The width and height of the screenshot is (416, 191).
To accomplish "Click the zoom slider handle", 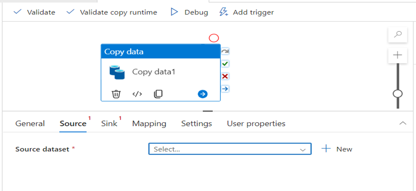I will click(397, 94).
